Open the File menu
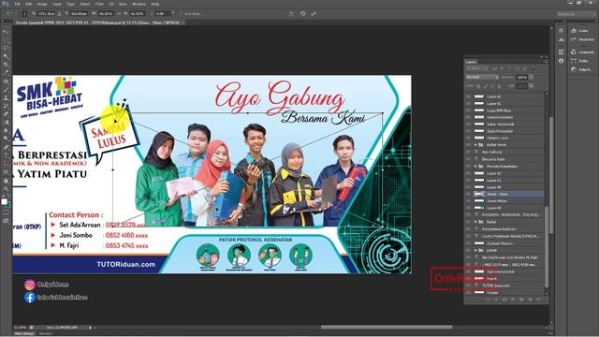 point(18,4)
